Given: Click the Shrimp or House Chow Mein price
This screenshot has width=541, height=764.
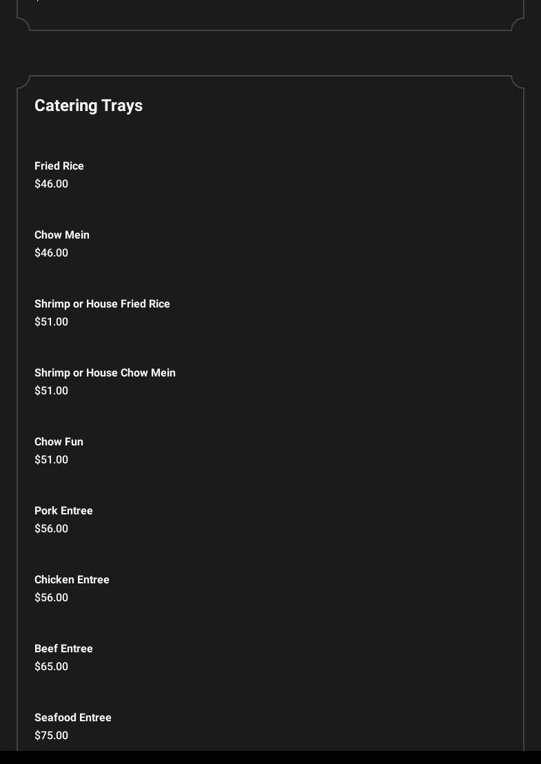Looking at the screenshot, I should (51, 391).
